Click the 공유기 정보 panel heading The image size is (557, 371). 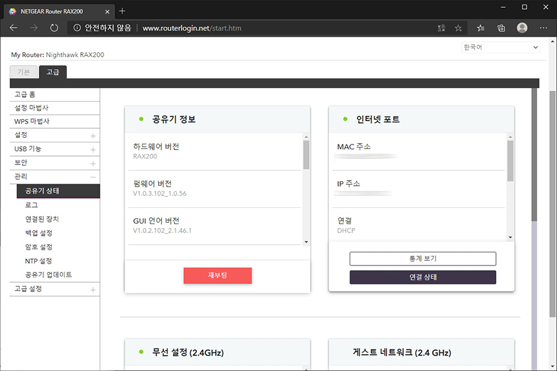pyautogui.click(x=174, y=119)
